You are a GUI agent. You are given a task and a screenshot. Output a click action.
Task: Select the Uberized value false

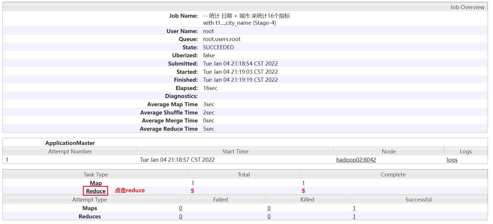point(209,55)
